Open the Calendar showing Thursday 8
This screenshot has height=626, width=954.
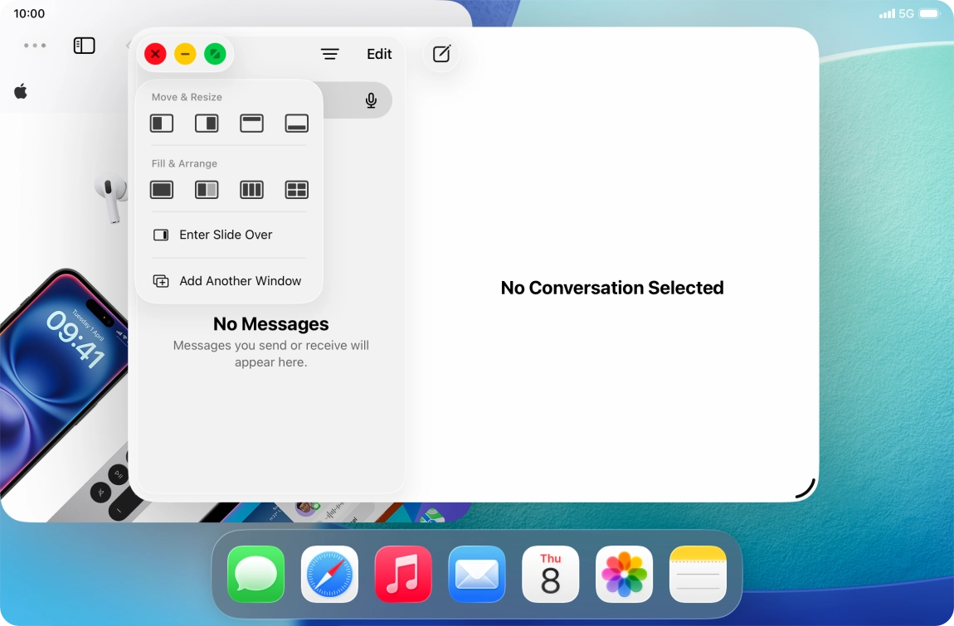550,574
